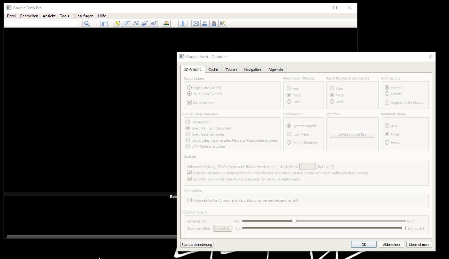
Task: Choose the Add Image Overlay toolbar icon
Action: [x=145, y=23]
